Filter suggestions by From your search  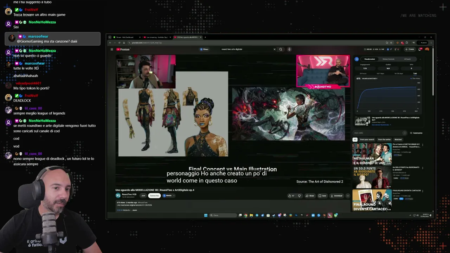[367, 140]
